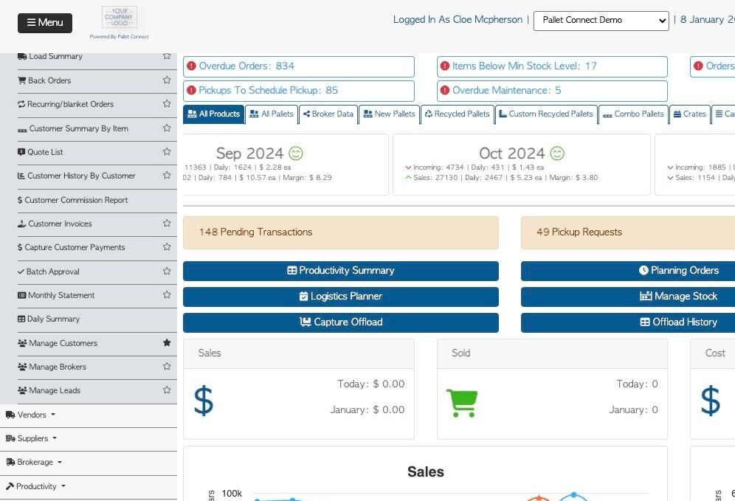735x501 pixels.
Task: Switch to the Combo Pallets tab
Action: pyautogui.click(x=633, y=114)
